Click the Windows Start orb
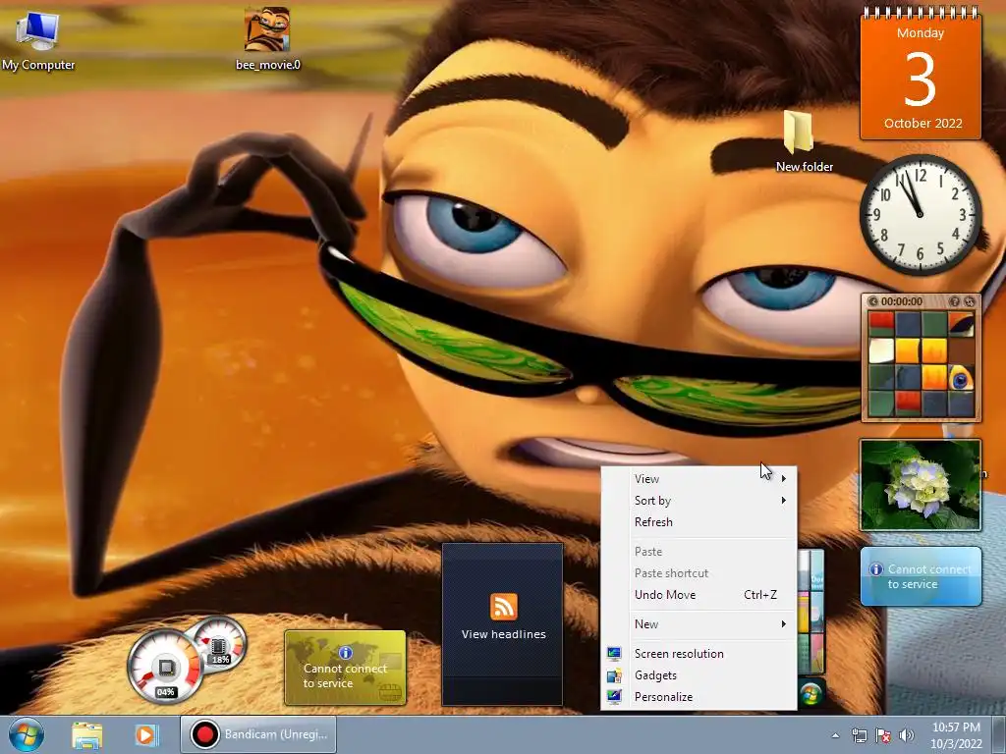1006x754 pixels. [x=26, y=734]
